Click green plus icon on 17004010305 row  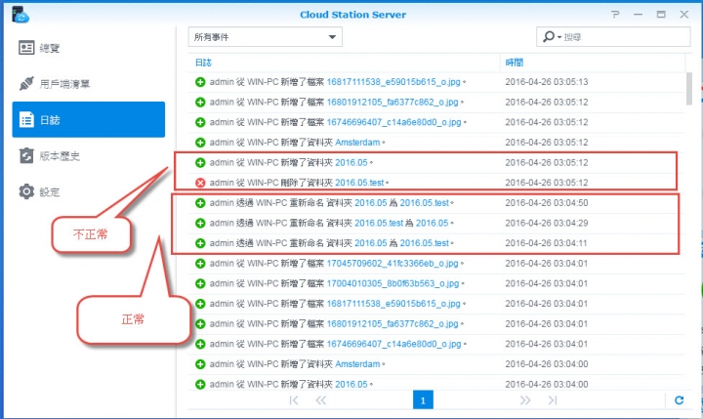(200, 283)
